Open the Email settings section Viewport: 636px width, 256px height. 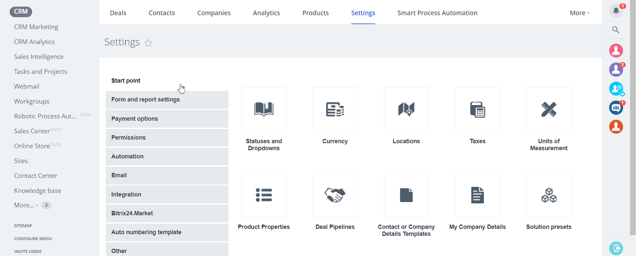167,175
